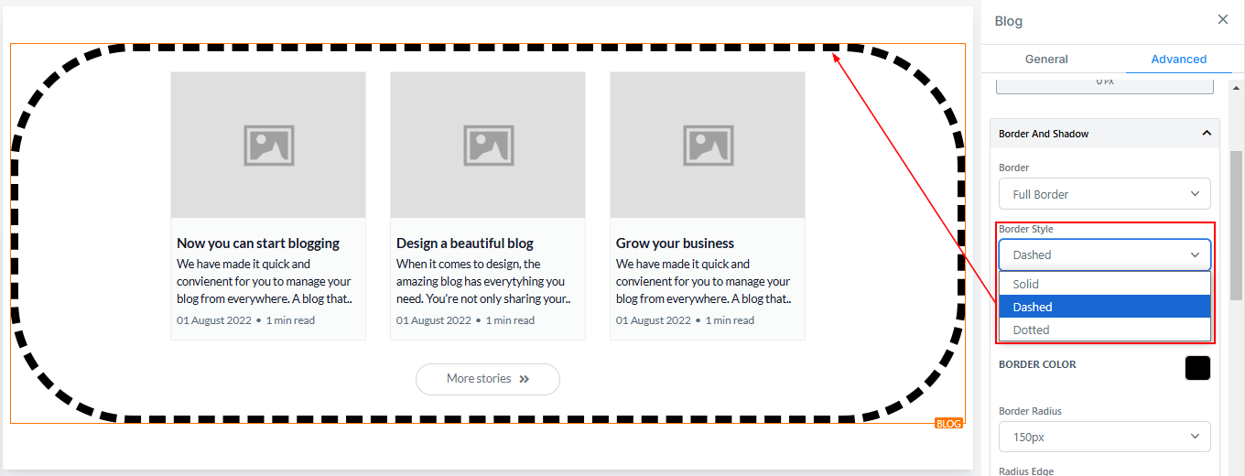Click the Border Style dropdown showing Dashed
The image size is (1245, 476).
coord(1104,254)
